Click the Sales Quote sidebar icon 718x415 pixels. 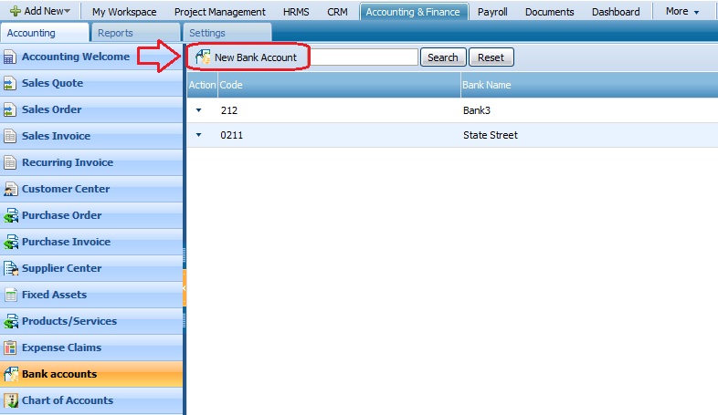(x=10, y=84)
